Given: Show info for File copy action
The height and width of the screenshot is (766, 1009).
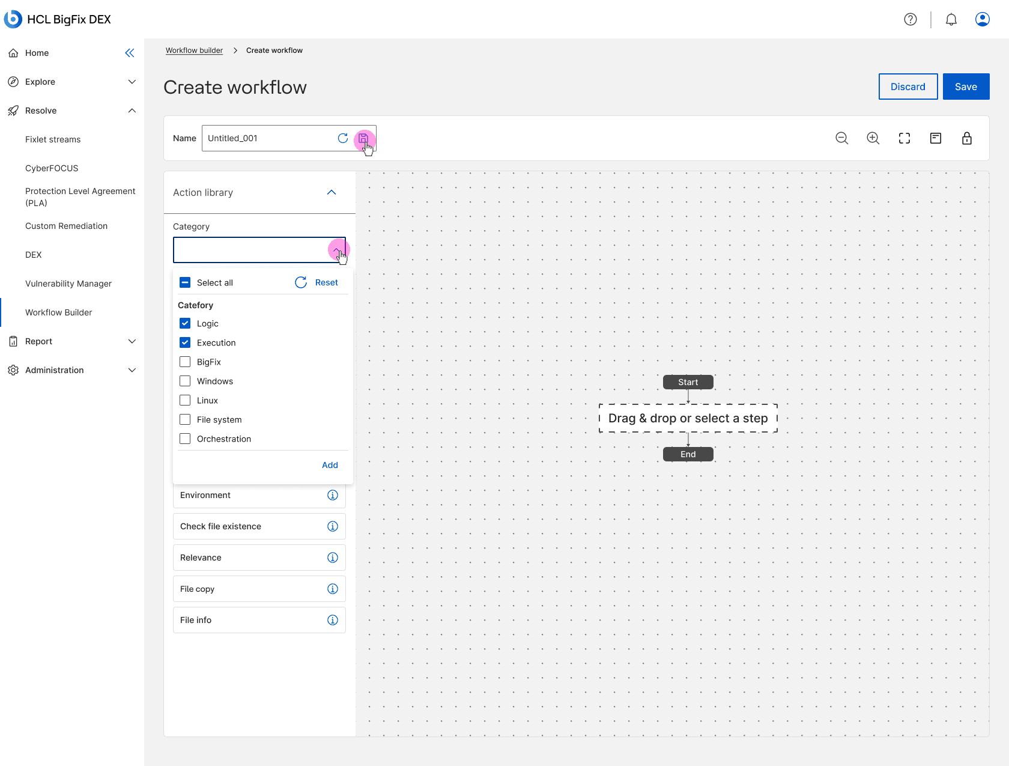Looking at the screenshot, I should [333, 589].
